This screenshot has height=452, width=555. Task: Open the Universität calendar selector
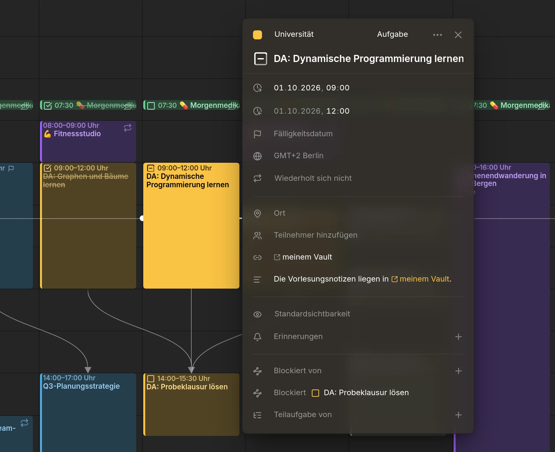[x=294, y=34]
